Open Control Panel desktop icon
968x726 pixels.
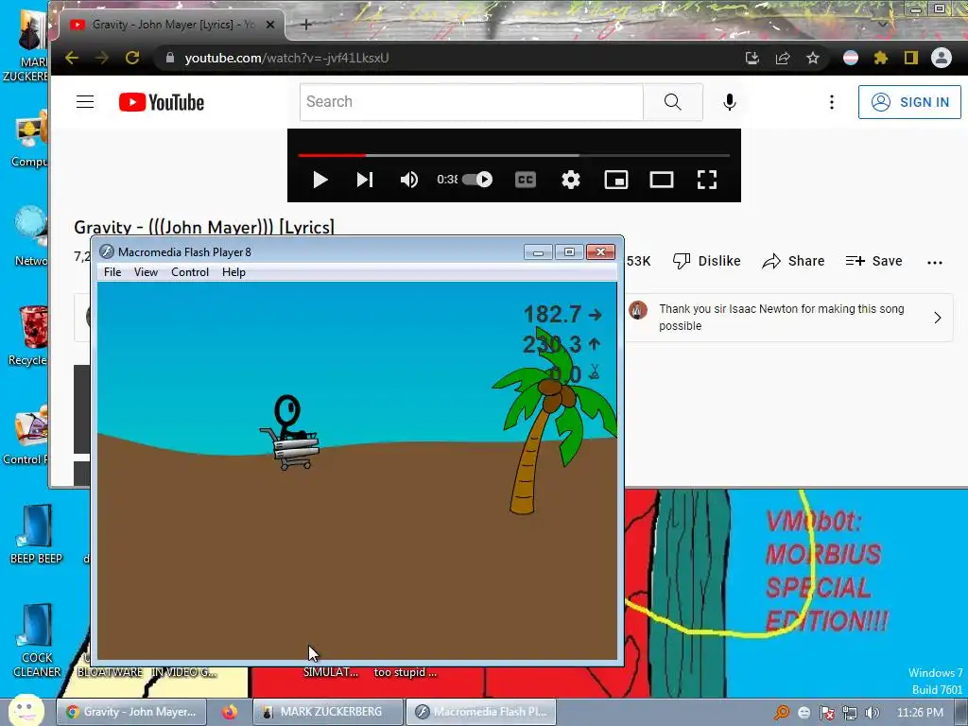tap(26, 435)
